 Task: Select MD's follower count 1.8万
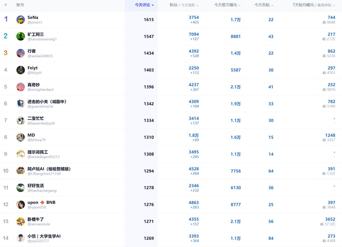pyautogui.click(x=194, y=135)
